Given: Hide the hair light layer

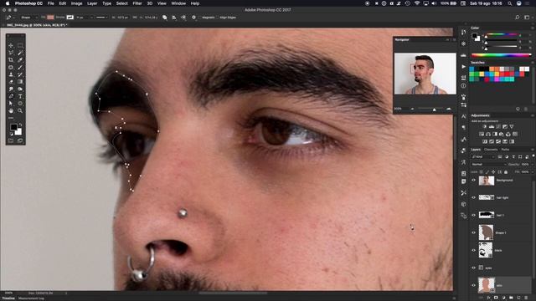Looking at the screenshot, I should click(474, 197).
